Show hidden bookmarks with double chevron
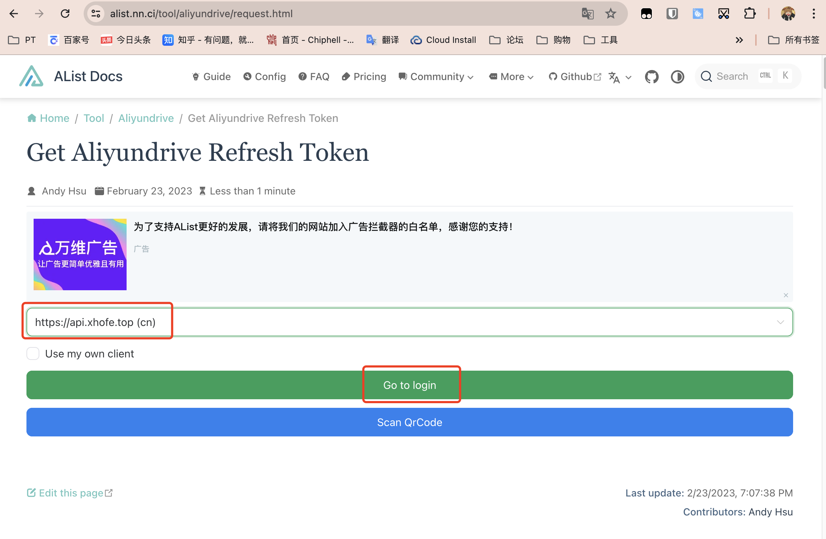The image size is (826, 539). pyautogui.click(x=739, y=40)
